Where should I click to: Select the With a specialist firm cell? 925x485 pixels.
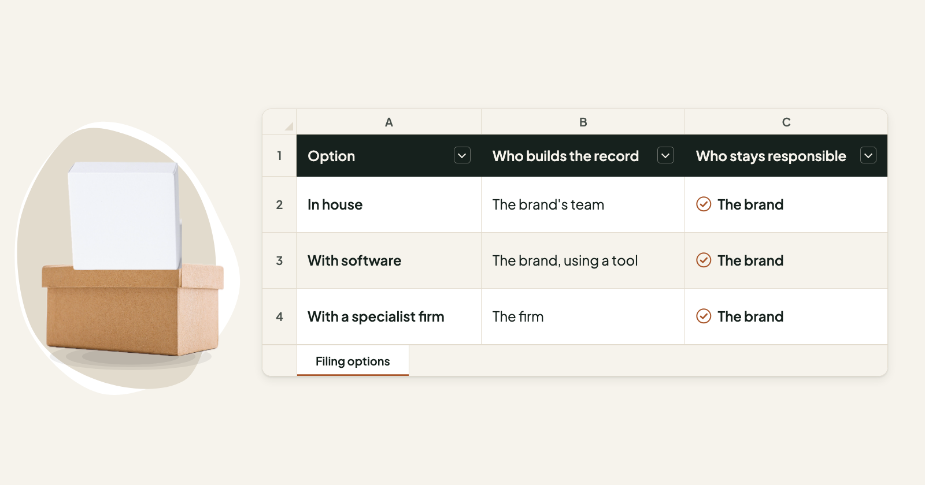click(389, 316)
